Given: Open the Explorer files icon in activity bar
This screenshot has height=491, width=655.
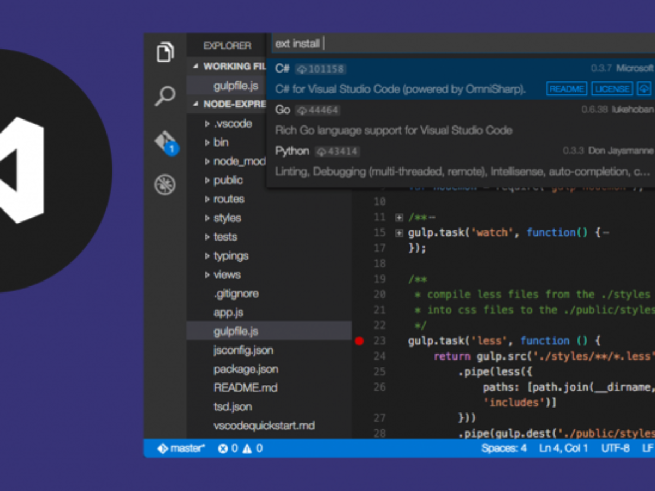Looking at the screenshot, I should (x=165, y=52).
